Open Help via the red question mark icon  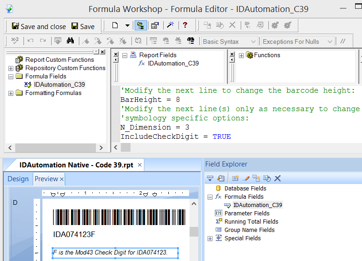click(185, 25)
